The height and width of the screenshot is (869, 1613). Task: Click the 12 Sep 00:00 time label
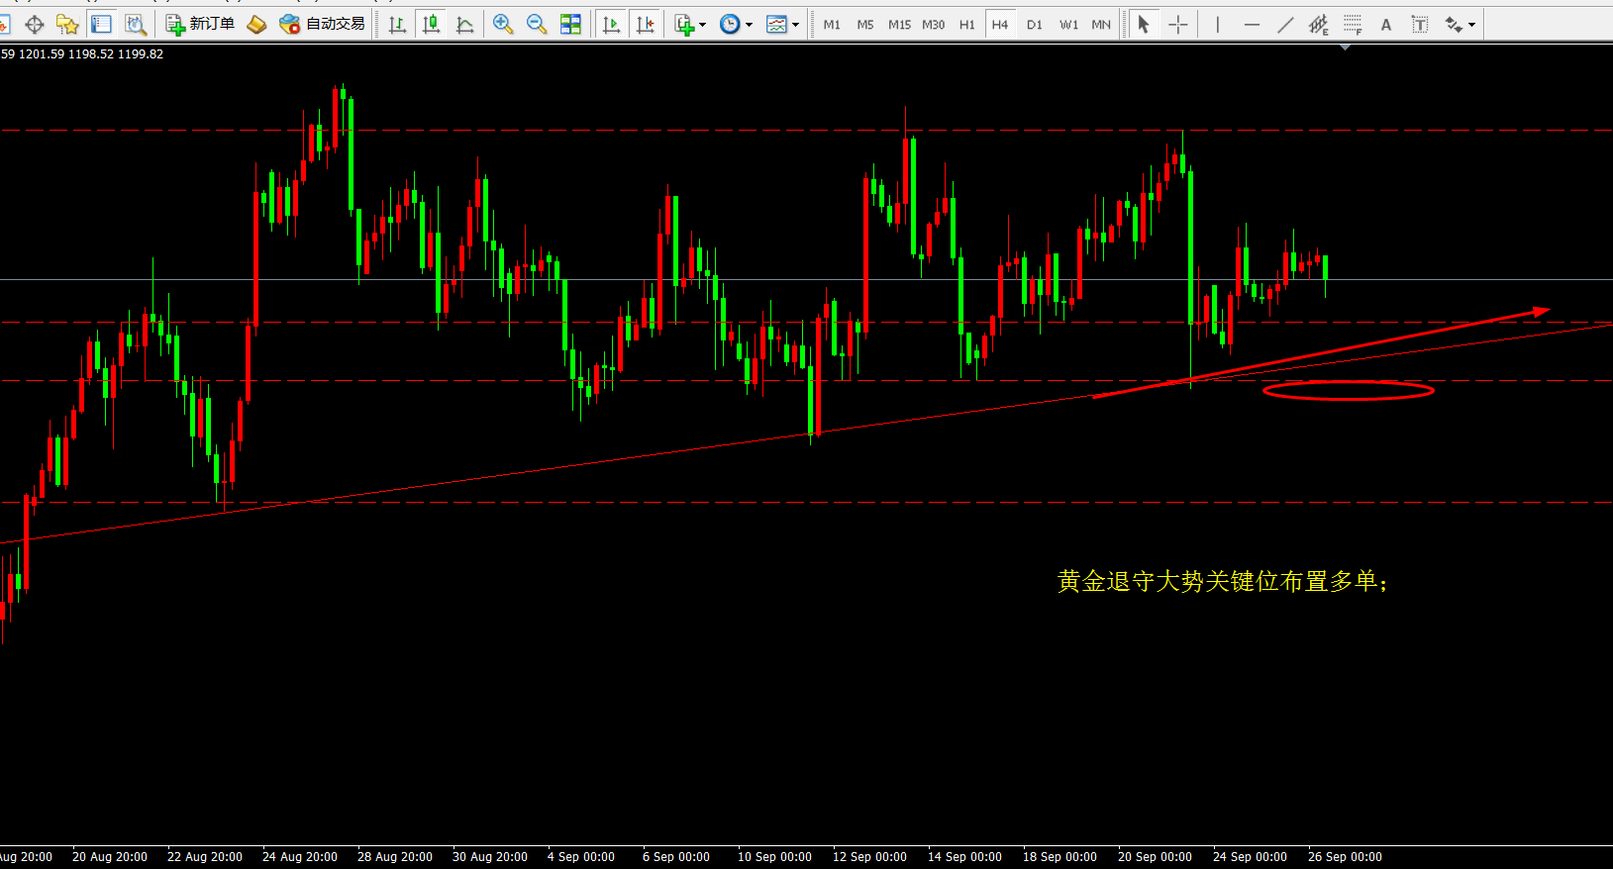[869, 857]
